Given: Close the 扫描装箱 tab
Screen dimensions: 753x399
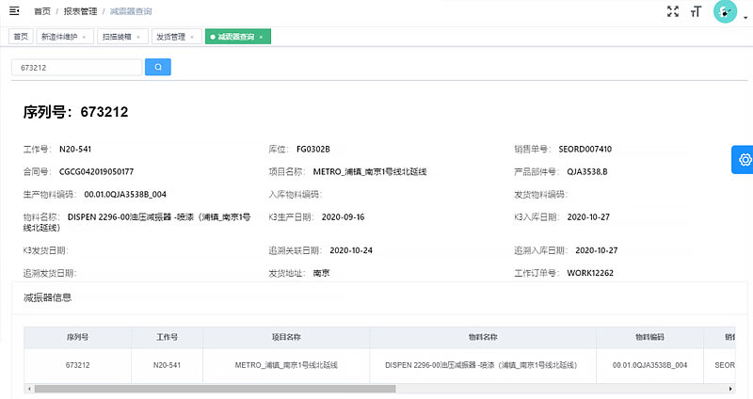Looking at the screenshot, I should 137,37.
